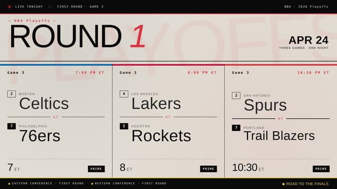Click 'THREE GAMES · ONE NIGHT' tagline

coord(304,48)
